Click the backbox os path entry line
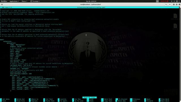 click(30, 84)
